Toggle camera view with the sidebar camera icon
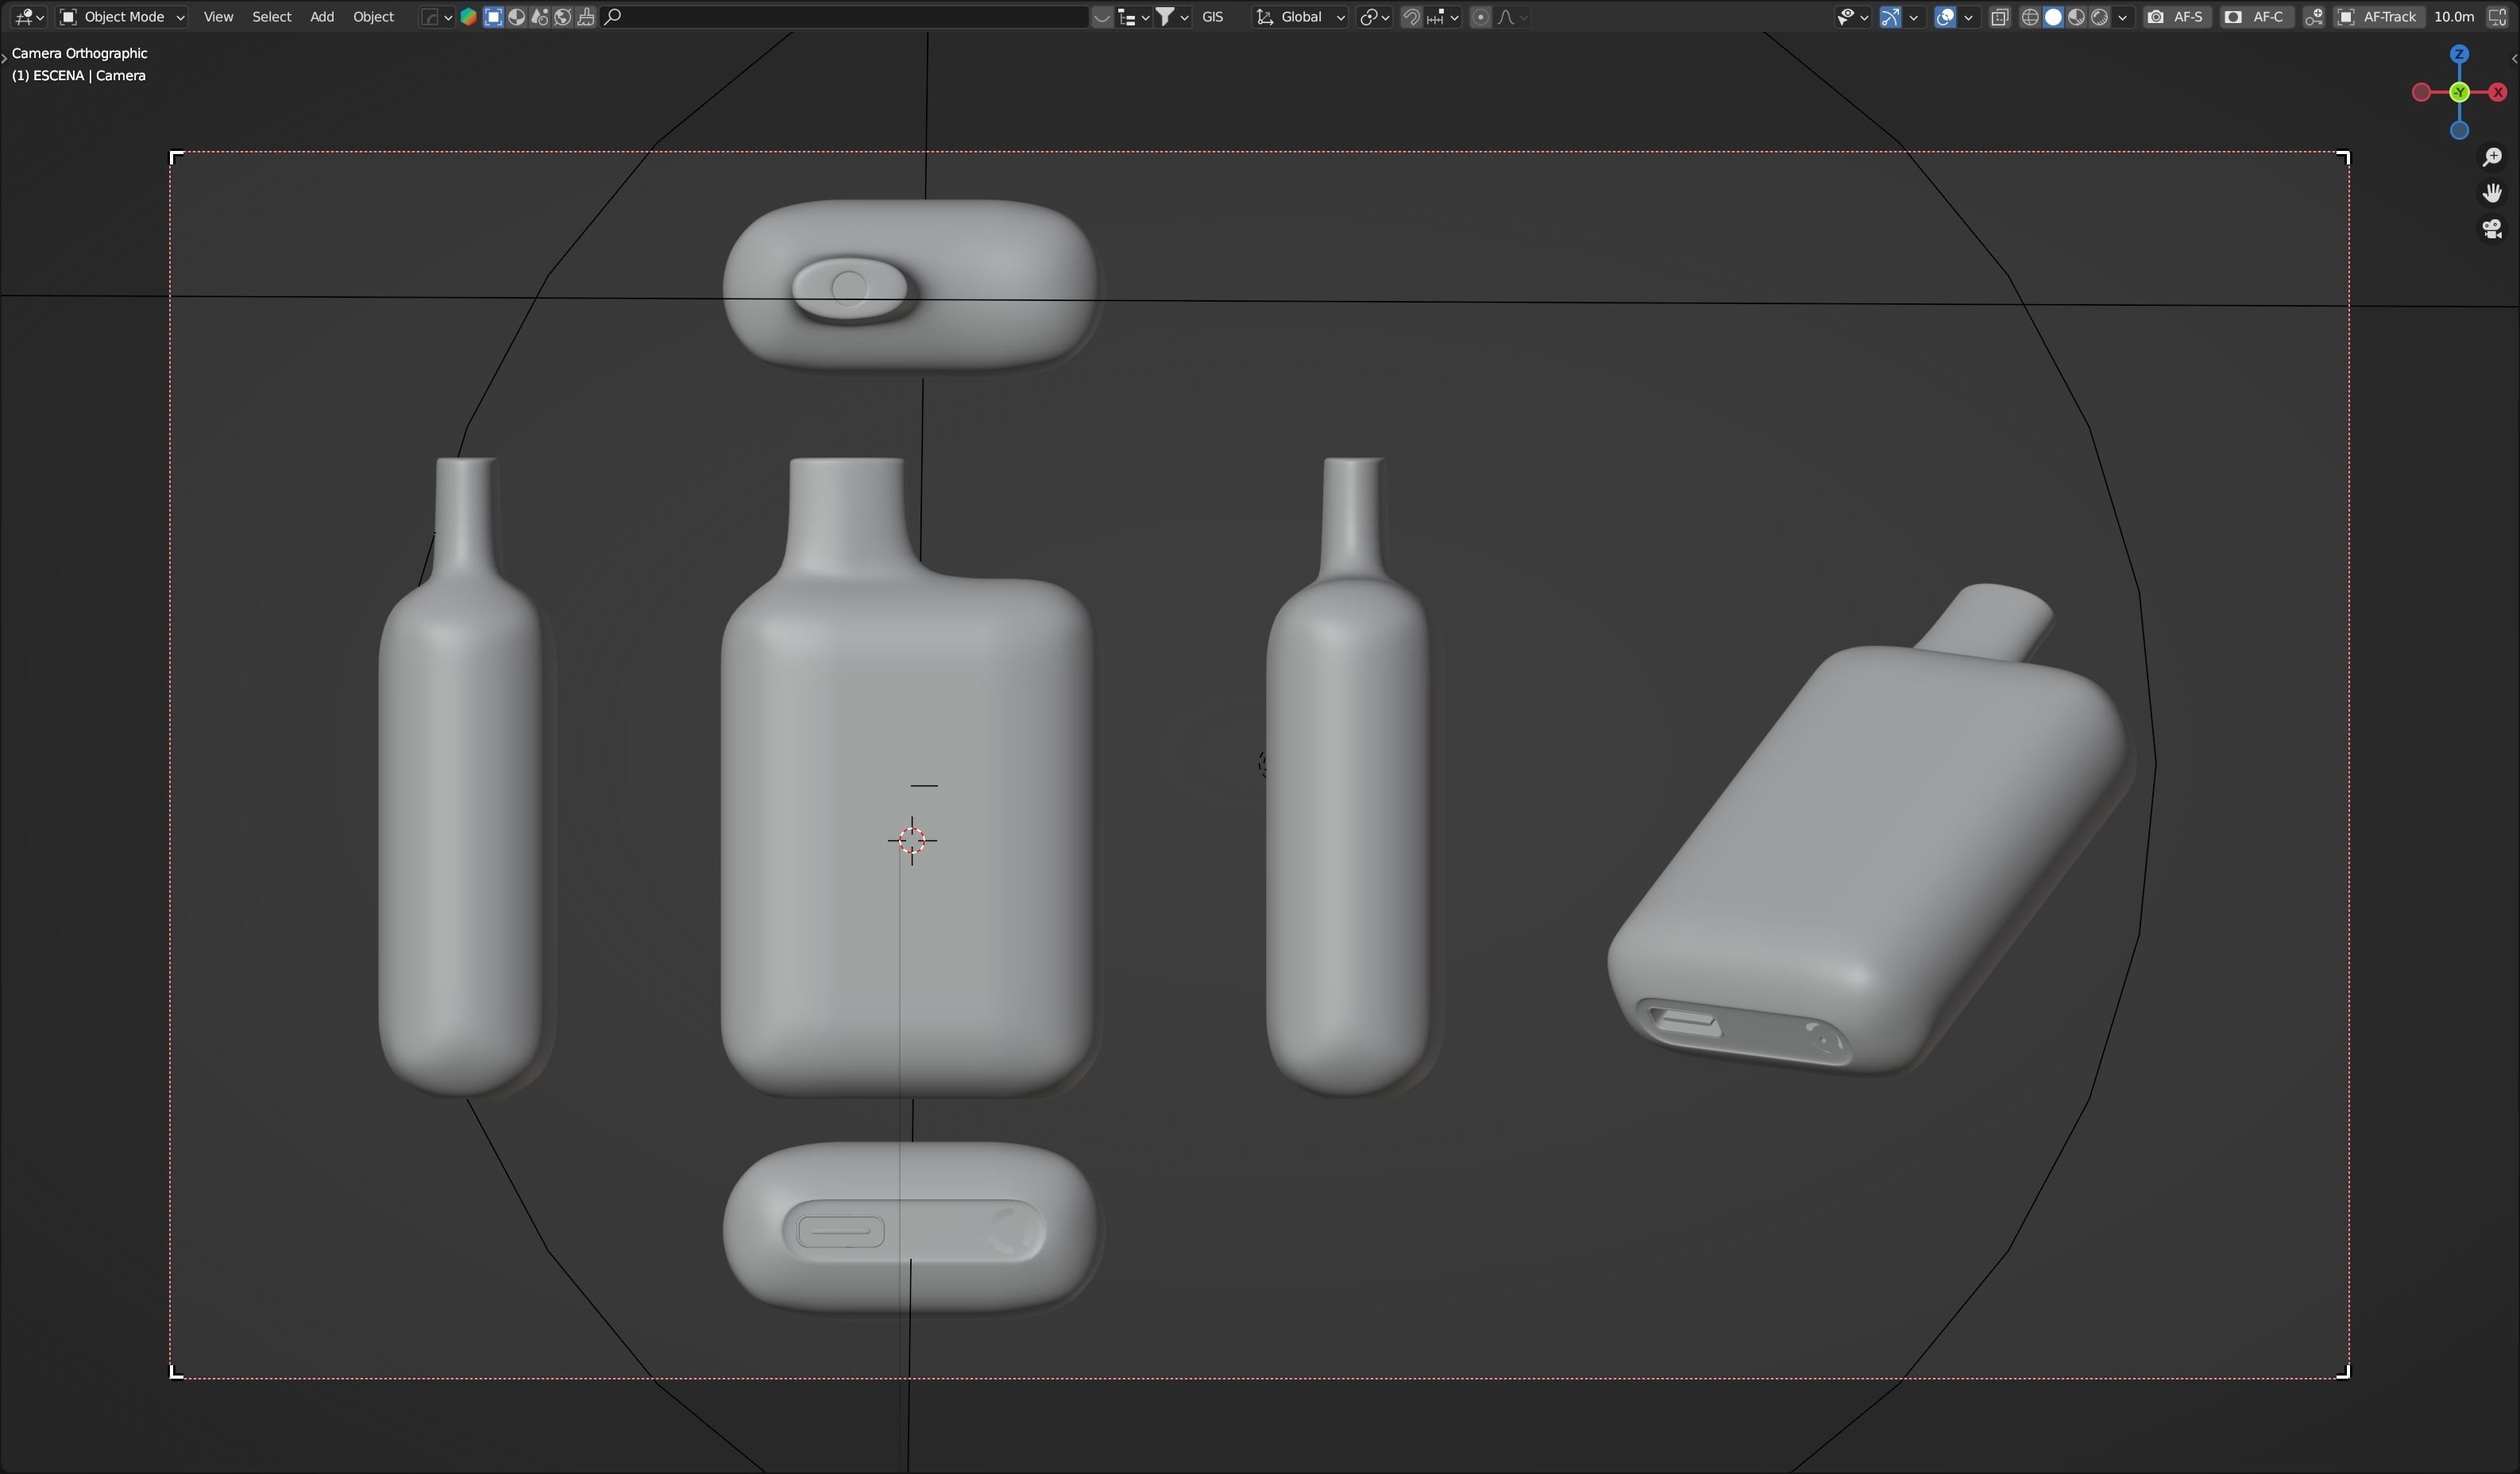 (x=2492, y=229)
